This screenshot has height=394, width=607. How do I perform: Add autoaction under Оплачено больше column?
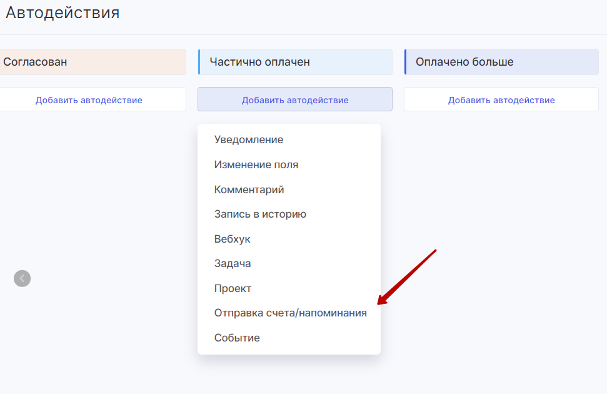point(501,99)
